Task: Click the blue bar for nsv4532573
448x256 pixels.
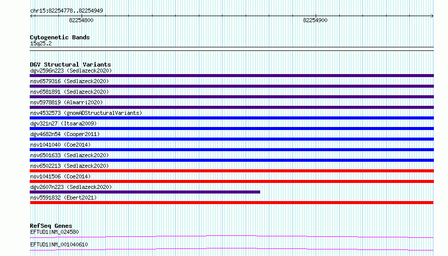Action: [x=232, y=118]
